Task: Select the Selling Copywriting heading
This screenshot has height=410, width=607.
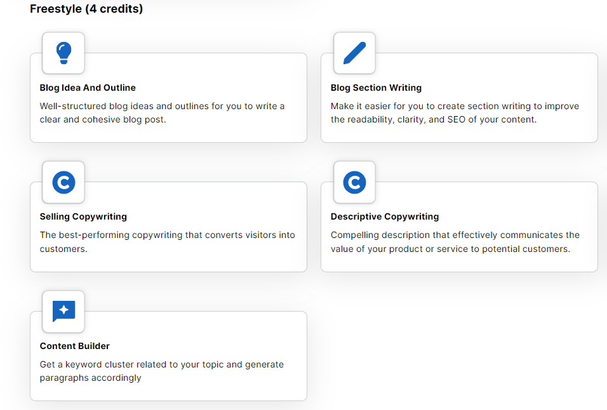Action: tap(83, 216)
